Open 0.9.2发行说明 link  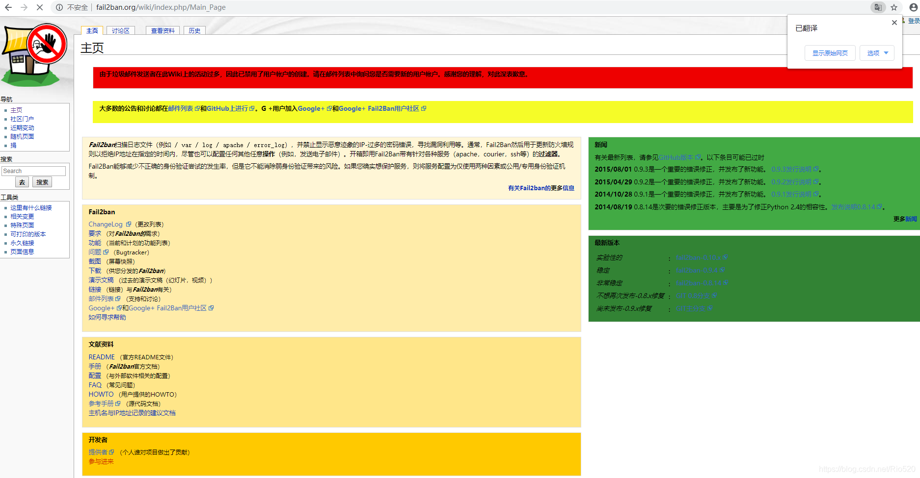tap(795, 182)
